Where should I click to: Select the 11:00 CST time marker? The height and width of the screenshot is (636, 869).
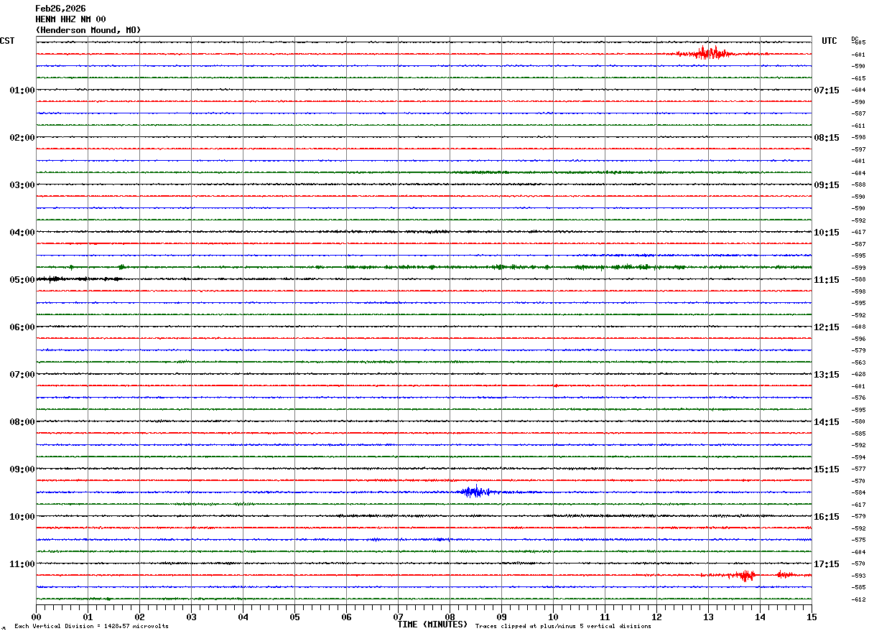tap(22, 563)
